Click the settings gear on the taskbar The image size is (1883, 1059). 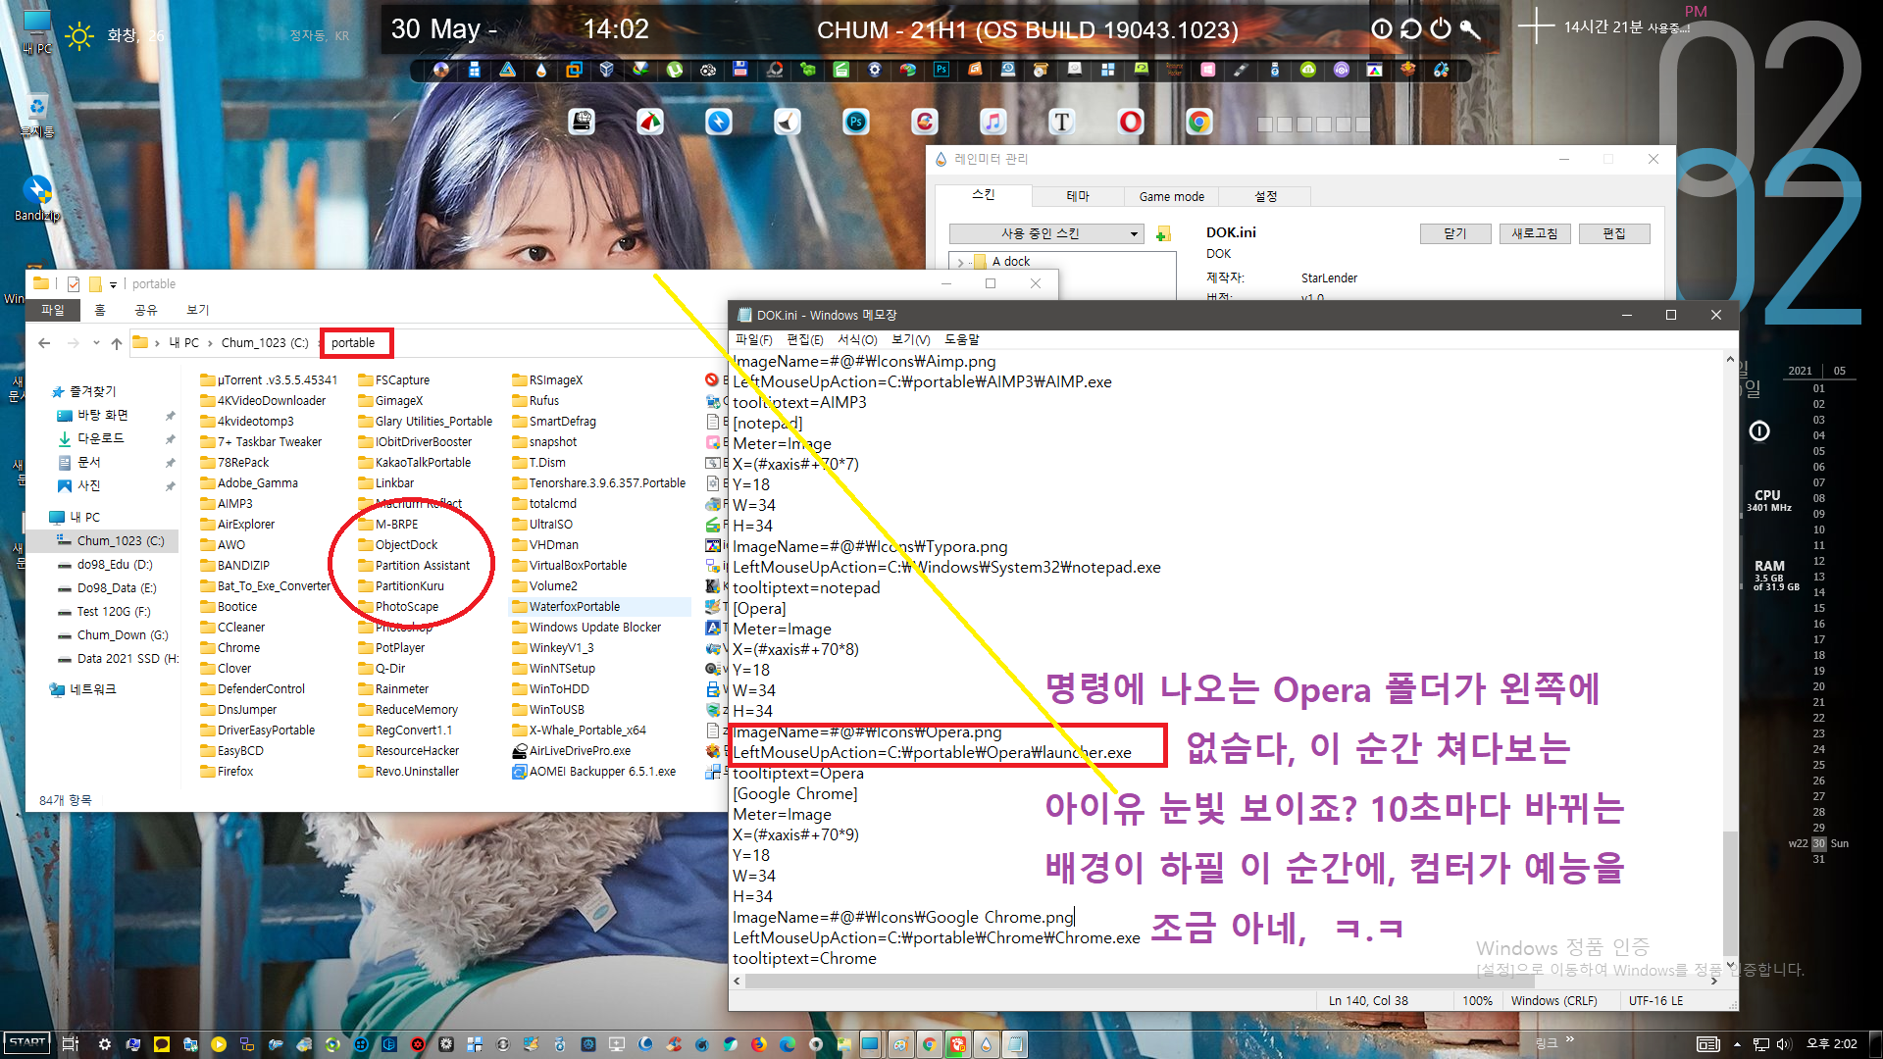[x=104, y=1044]
